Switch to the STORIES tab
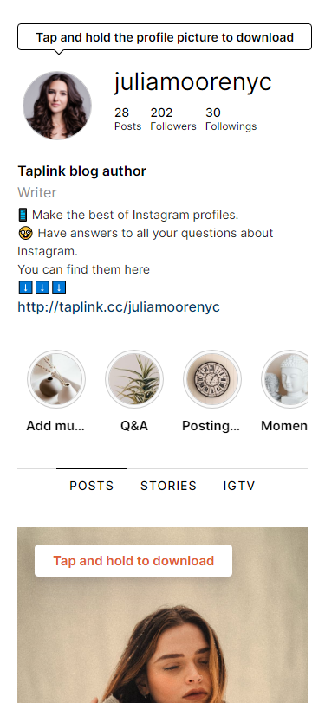This screenshot has width=325, height=703. pyautogui.click(x=168, y=486)
